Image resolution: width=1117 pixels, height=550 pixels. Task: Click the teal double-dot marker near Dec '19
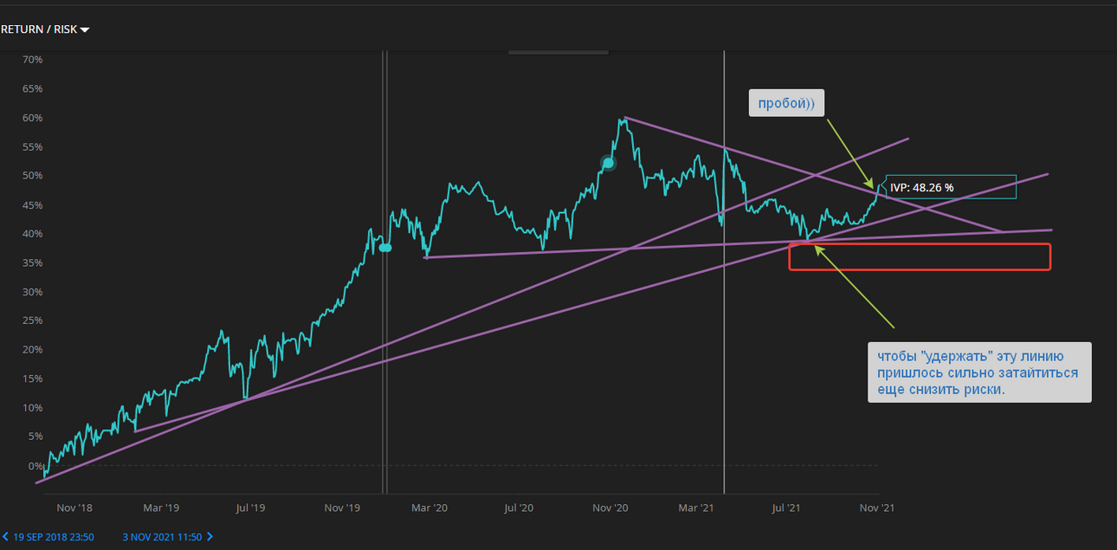click(385, 248)
